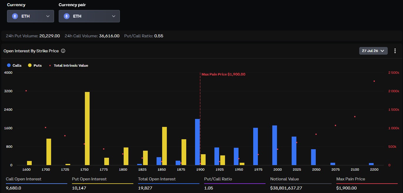Click the bottom Put/Call Ratio value 1.05
The height and width of the screenshot is (193, 403).
(208, 188)
